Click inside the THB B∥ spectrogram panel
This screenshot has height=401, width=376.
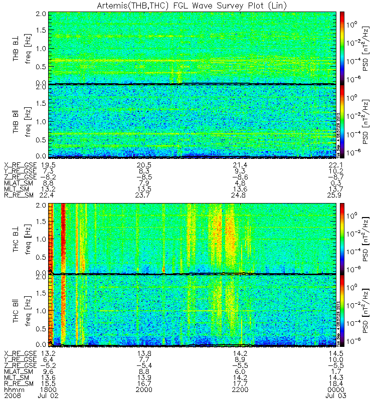192,121
